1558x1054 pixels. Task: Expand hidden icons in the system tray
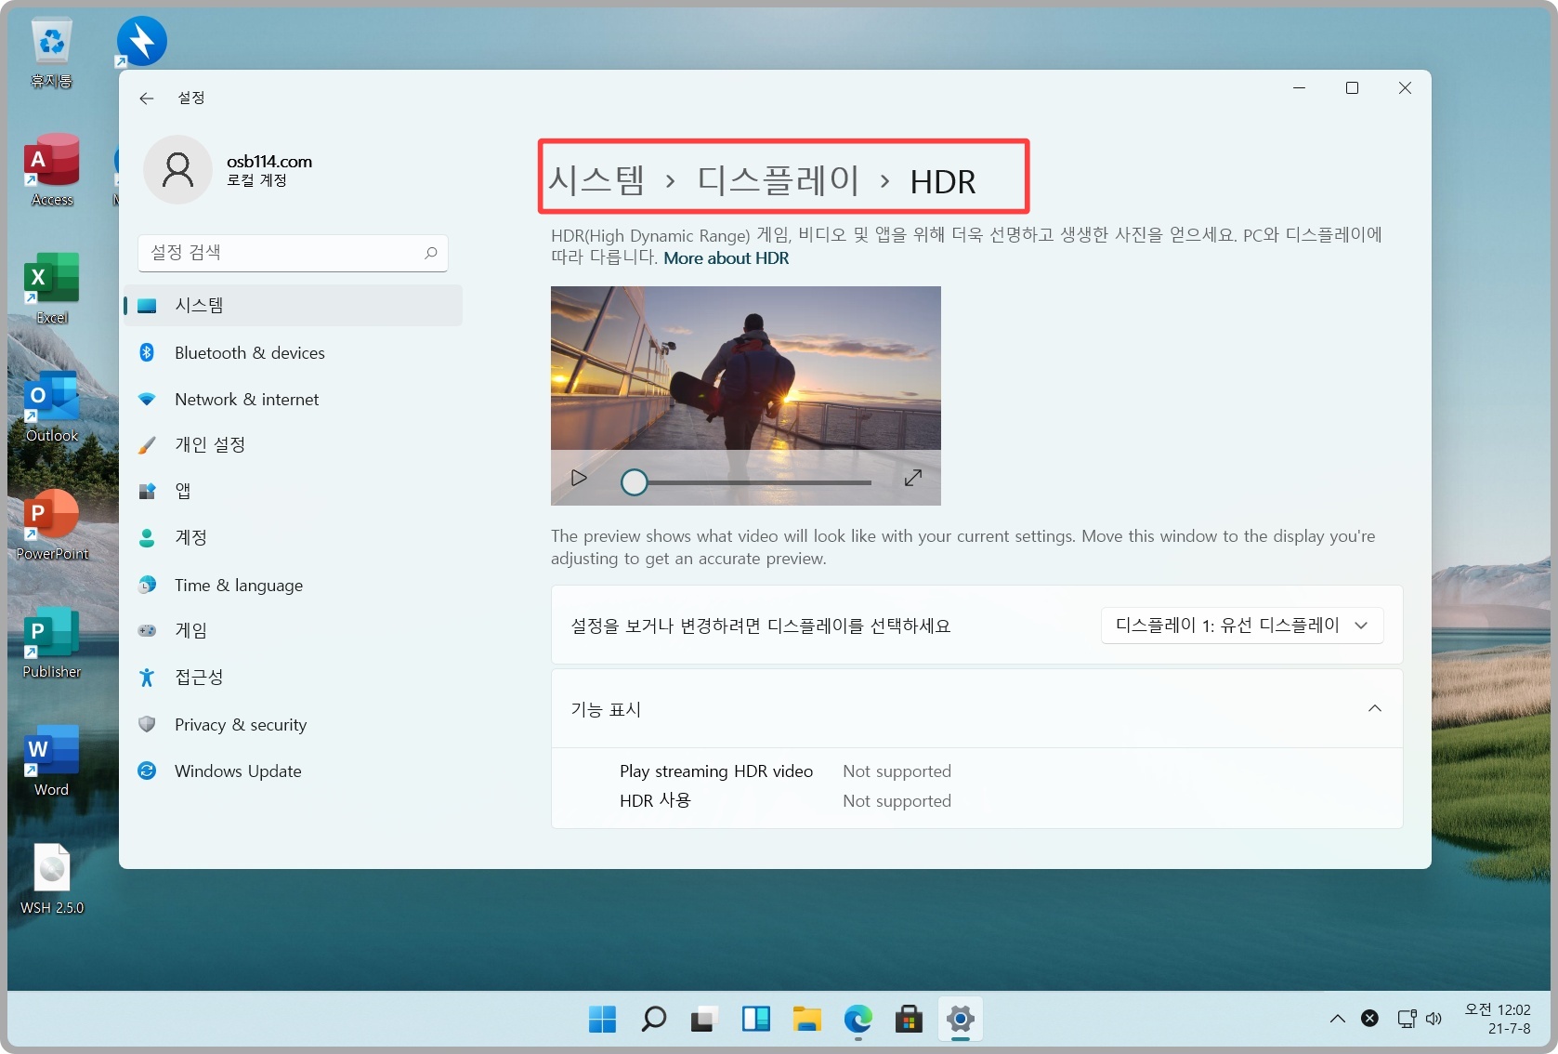1337,1018
